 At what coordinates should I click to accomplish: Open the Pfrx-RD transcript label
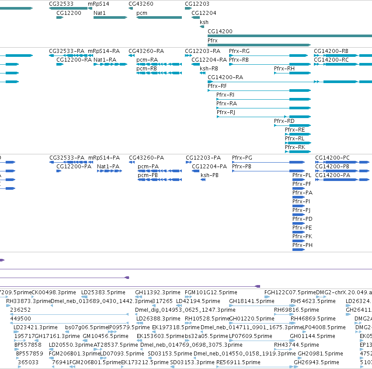coord(284,121)
